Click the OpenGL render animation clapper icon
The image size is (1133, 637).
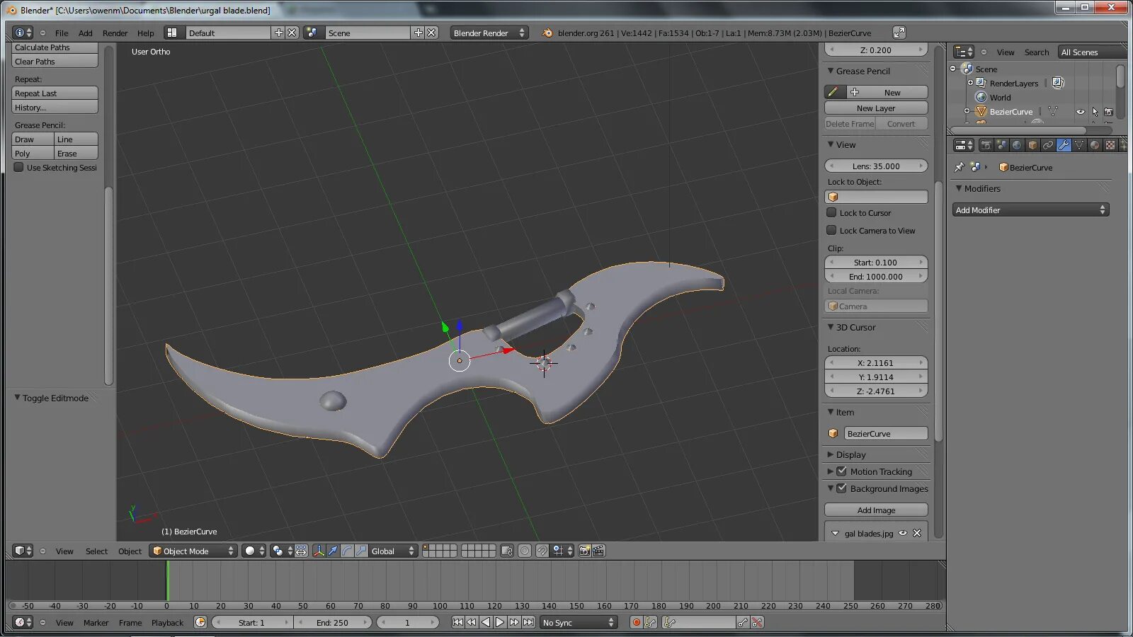pyautogui.click(x=598, y=551)
